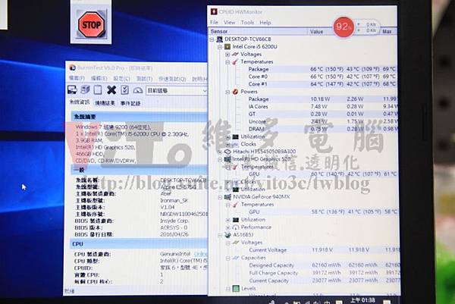Open the 檔案(F) menu in BurnInTest

click(x=77, y=78)
